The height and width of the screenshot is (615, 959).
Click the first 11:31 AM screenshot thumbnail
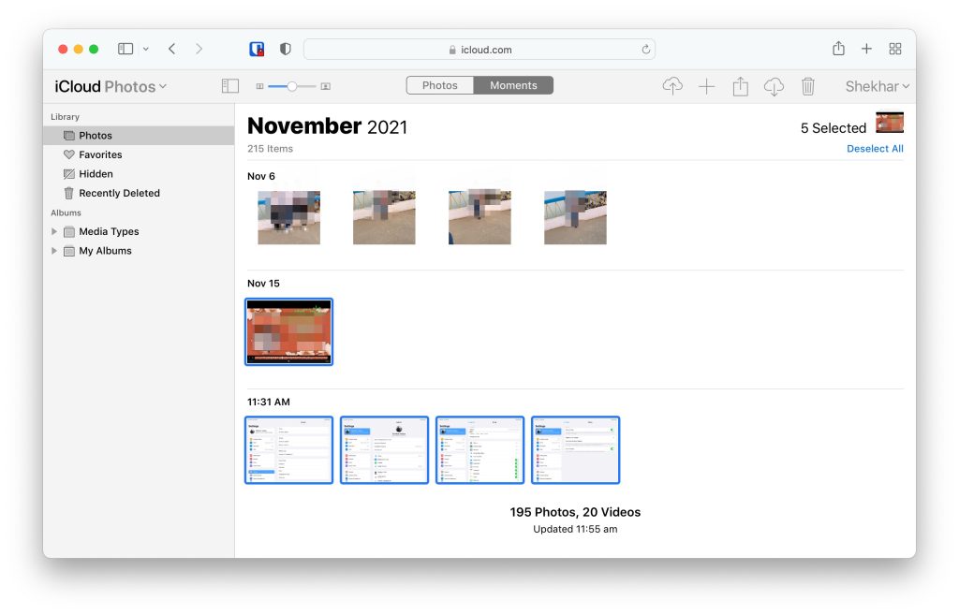[288, 450]
